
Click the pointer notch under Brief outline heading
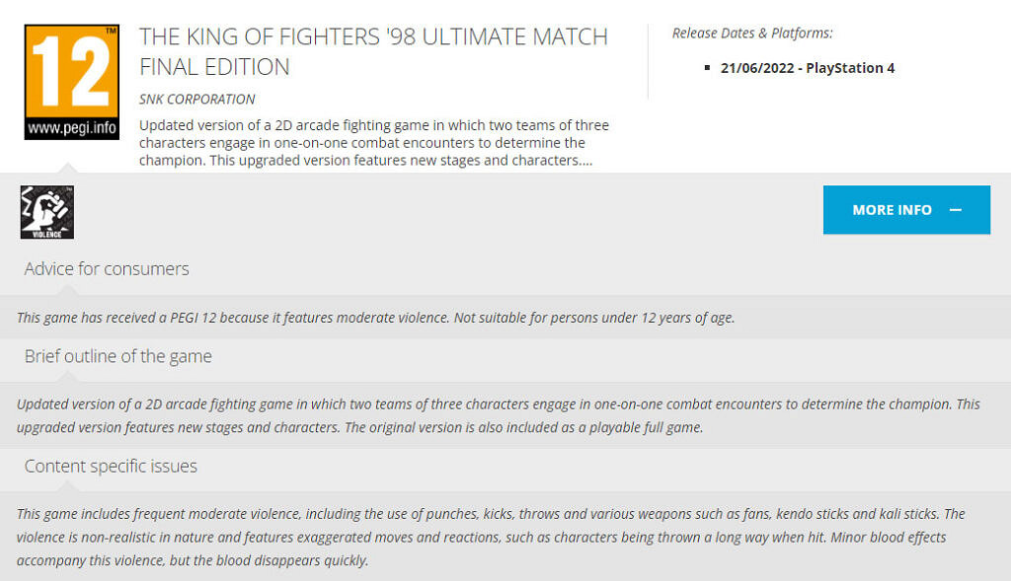point(66,378)
